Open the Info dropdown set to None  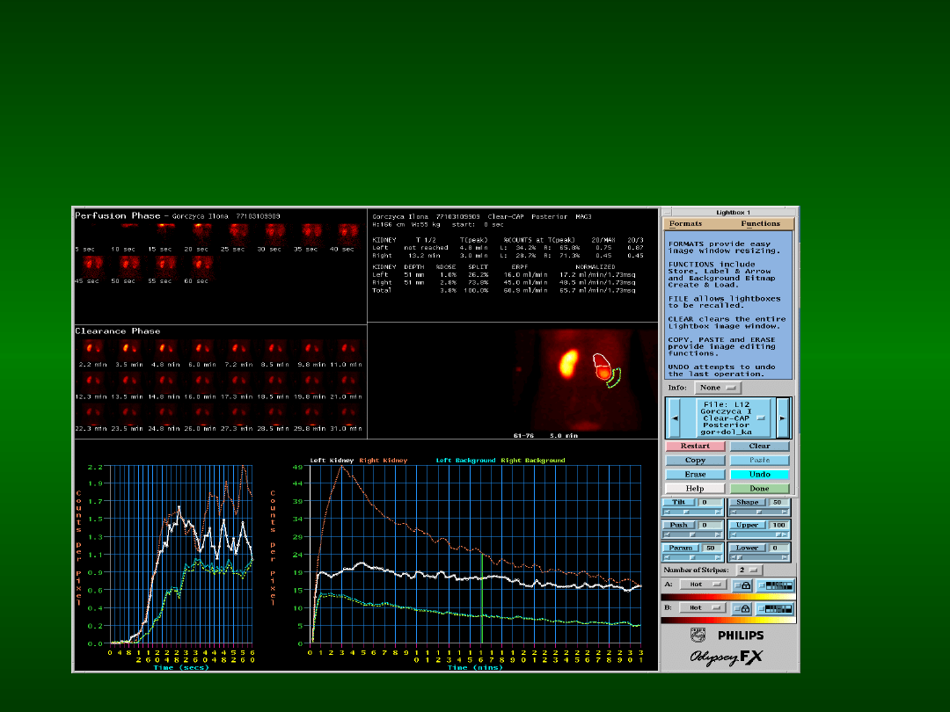tap(717, 388)
